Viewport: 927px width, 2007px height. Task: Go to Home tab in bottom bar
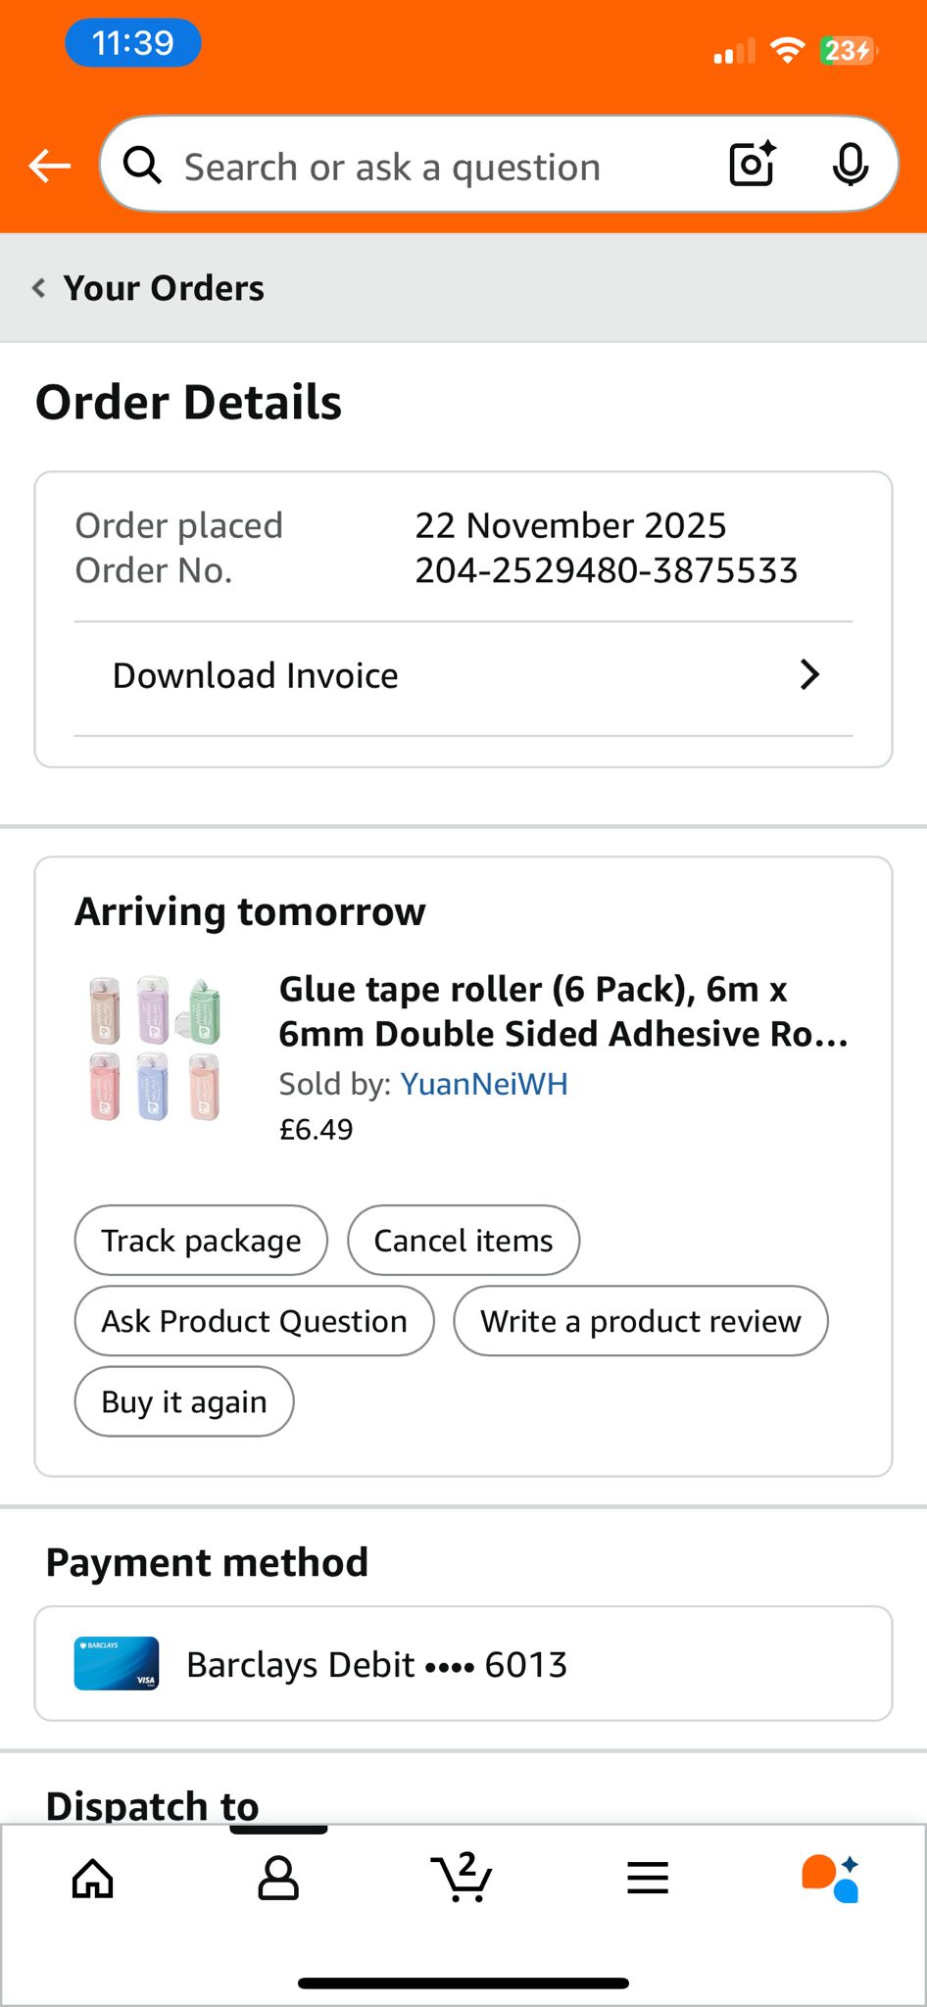click(x=93, y=1878)
